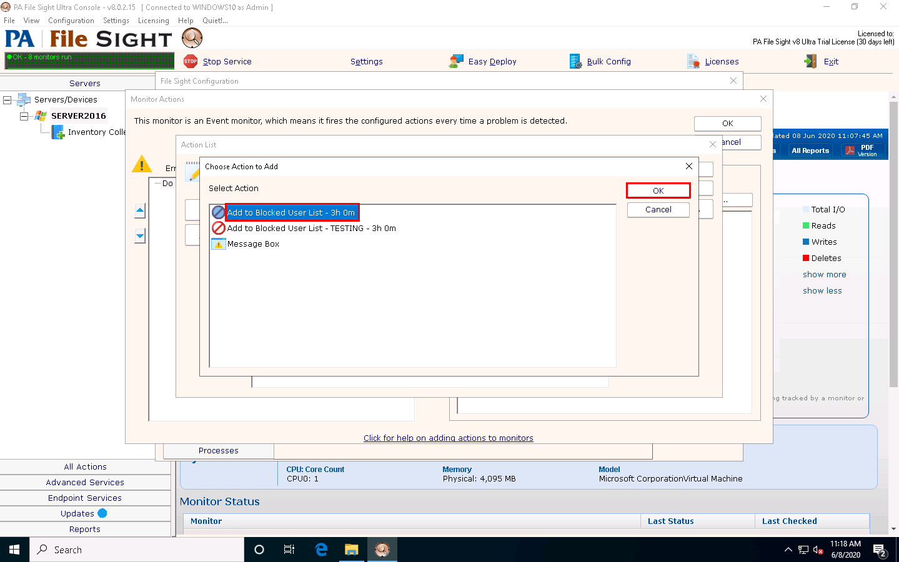Screen dimensions: 899x562
Task: Select the red blocked icon for TESTING action
Action: (x=218, y=228)
